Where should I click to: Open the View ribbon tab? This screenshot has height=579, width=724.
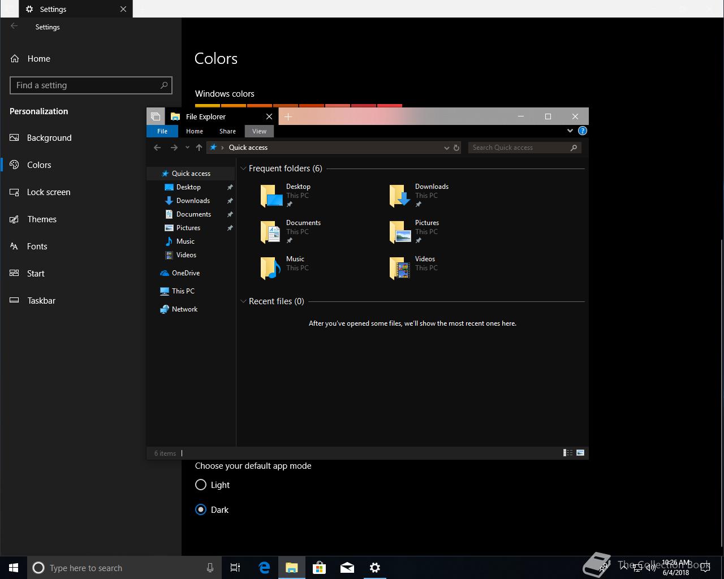[x=259, y=131]
